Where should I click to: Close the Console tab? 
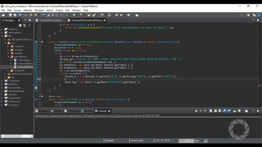pos(109,111)
